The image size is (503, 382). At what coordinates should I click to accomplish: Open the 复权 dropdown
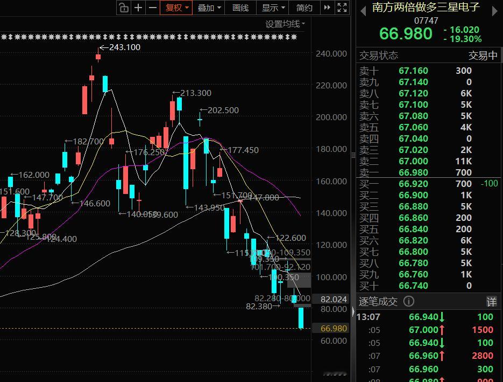(x=176, y=8)
